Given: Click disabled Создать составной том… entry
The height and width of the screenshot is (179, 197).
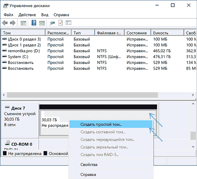Looking at the screenshot, I should (x=111, y=132).
